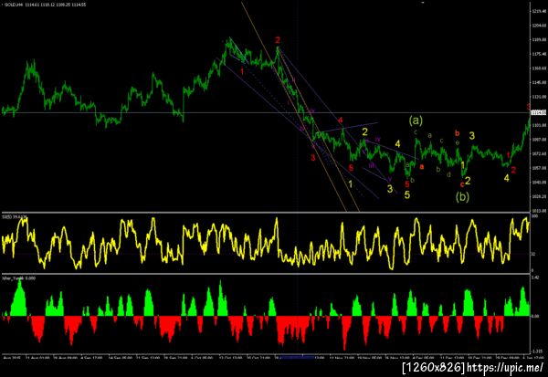Select the purple iii sub-wave label

pyautogui.click(x=372, y=165)
